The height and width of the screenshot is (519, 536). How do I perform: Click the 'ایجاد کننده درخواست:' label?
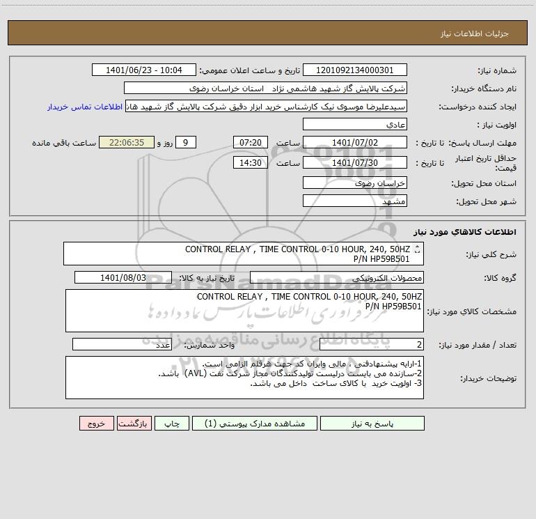478,107
